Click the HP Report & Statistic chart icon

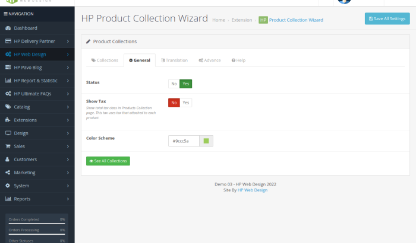[x=8, y=81]
